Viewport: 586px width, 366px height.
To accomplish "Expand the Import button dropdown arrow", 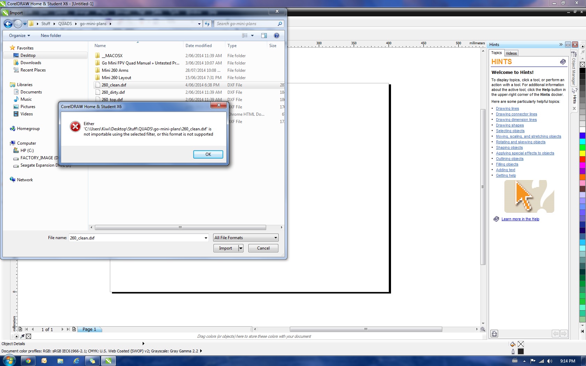I will pos(241,248).
